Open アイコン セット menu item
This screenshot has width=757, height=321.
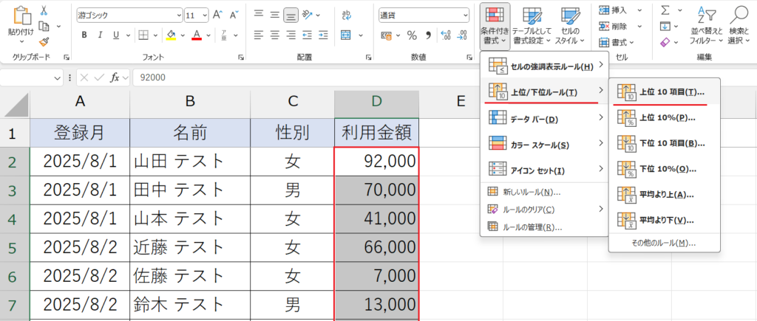[544, 169]
